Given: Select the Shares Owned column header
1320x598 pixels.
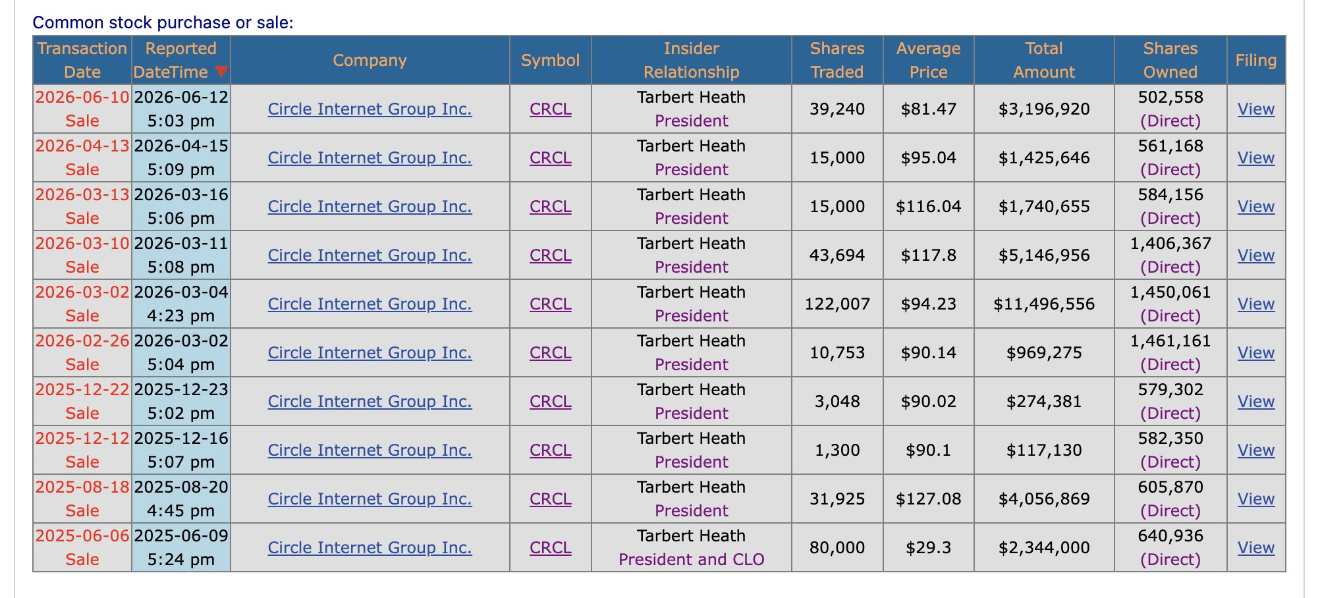Looking at the screenshot, I should coord(1170,60).
